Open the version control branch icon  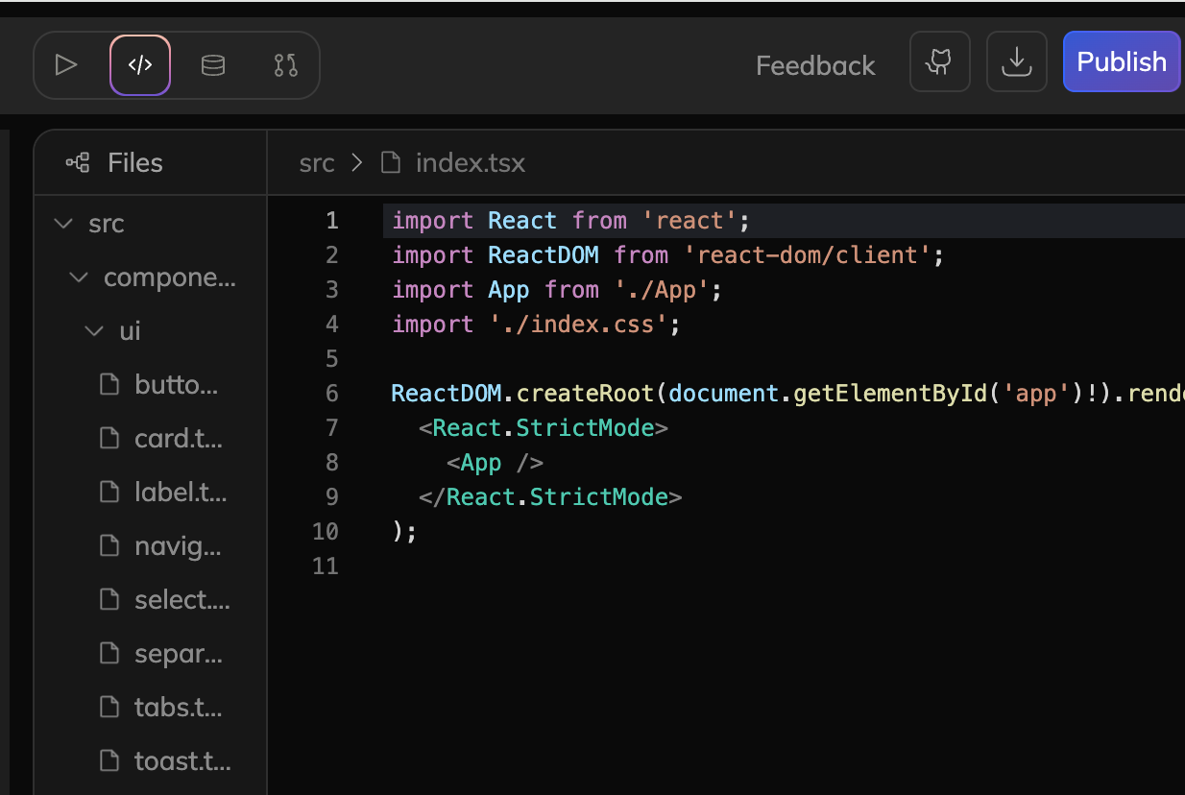[x=286, y=65]
